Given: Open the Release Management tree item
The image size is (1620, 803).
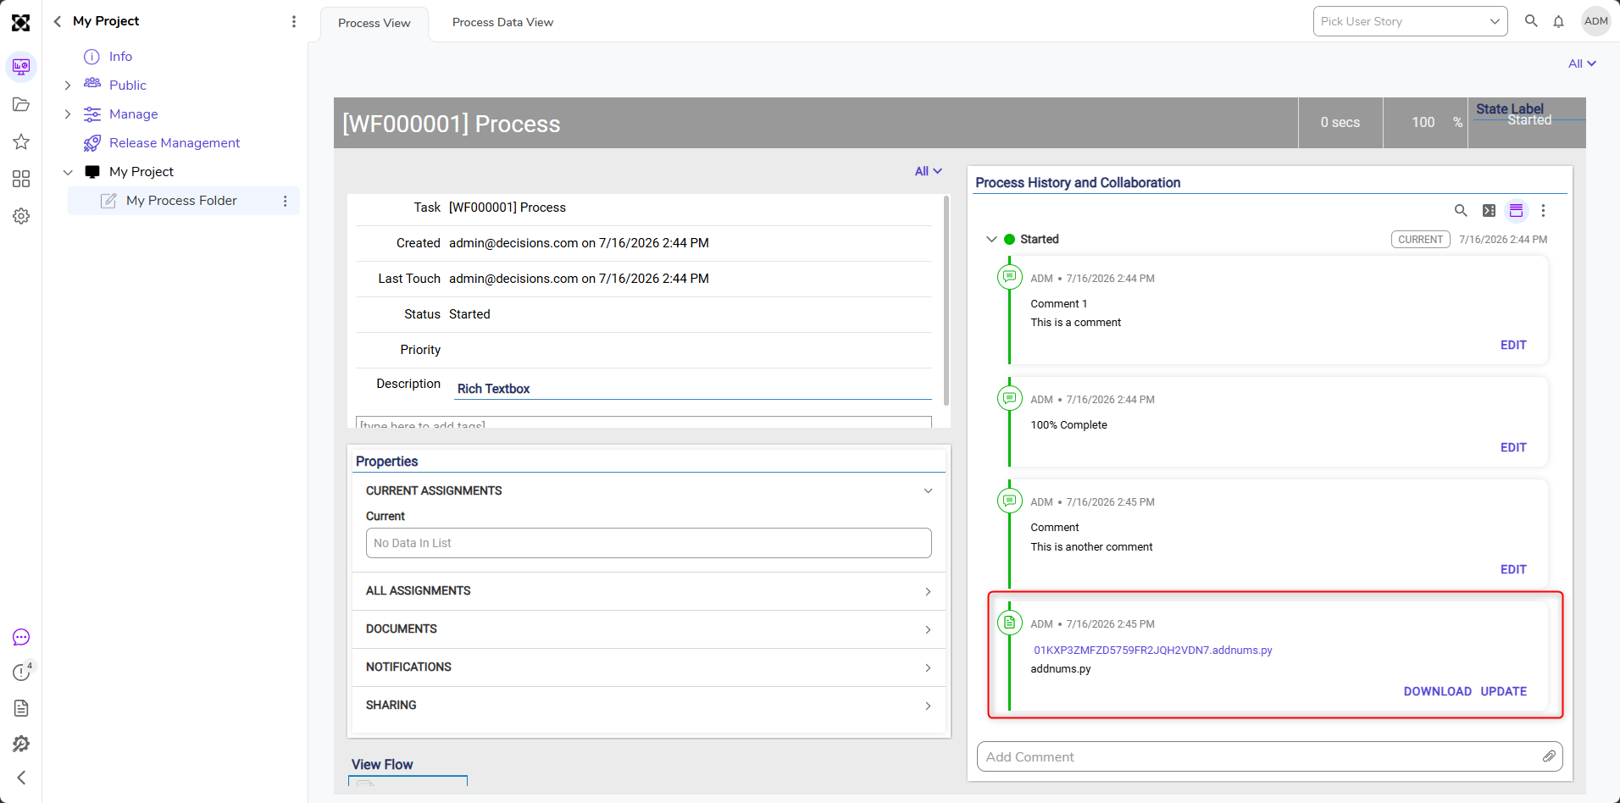Looking at the screenshot, I should (175, 143).
